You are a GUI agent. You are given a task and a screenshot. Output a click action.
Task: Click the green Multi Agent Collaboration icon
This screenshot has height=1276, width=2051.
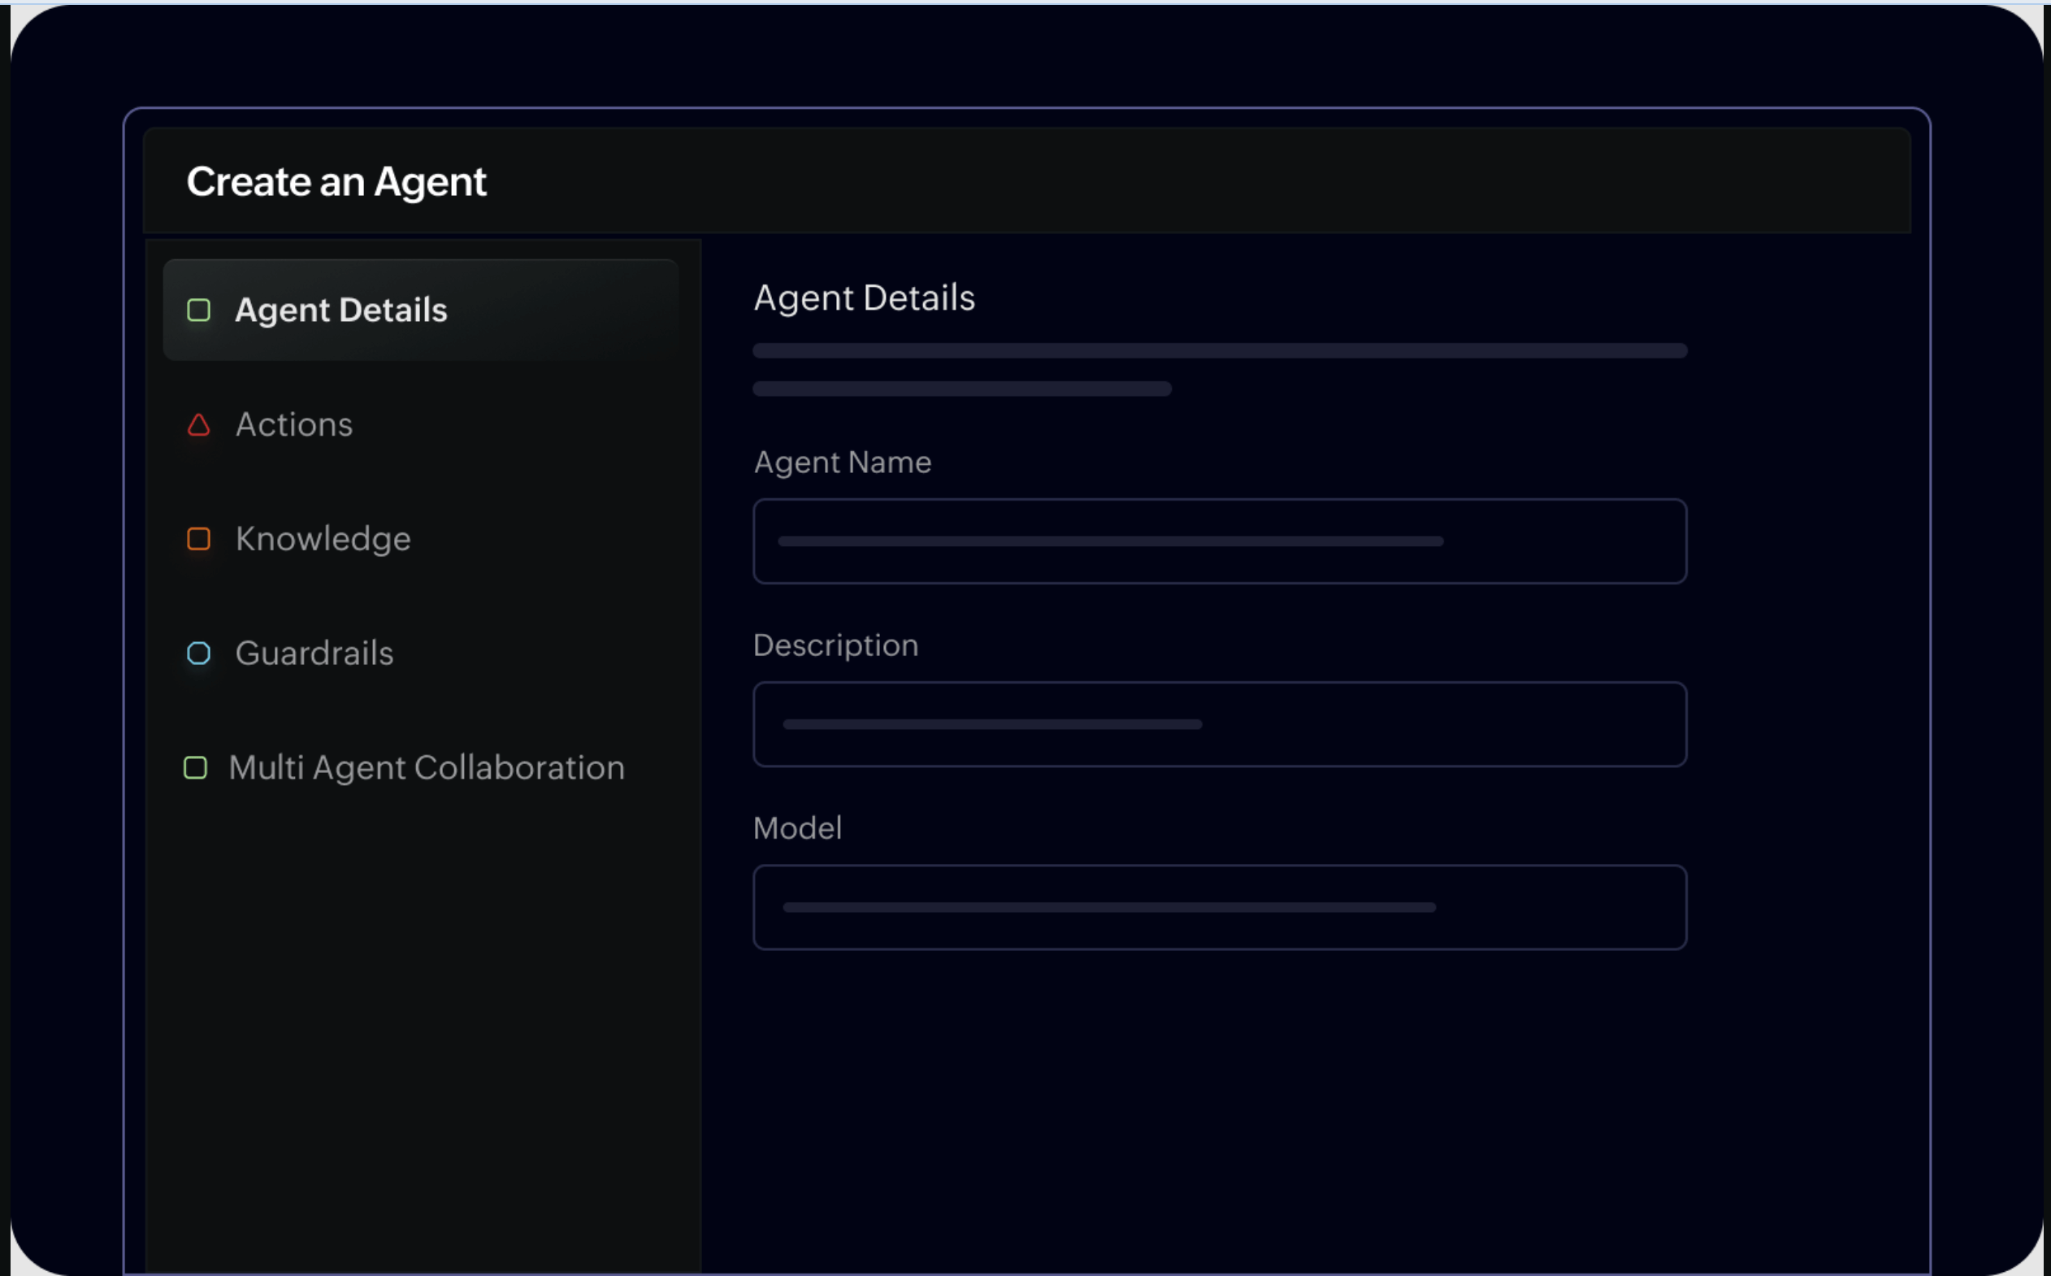point(196,767)
